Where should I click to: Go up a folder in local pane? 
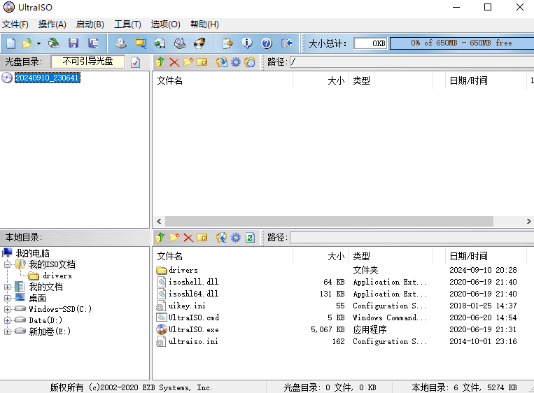point(160,238)
